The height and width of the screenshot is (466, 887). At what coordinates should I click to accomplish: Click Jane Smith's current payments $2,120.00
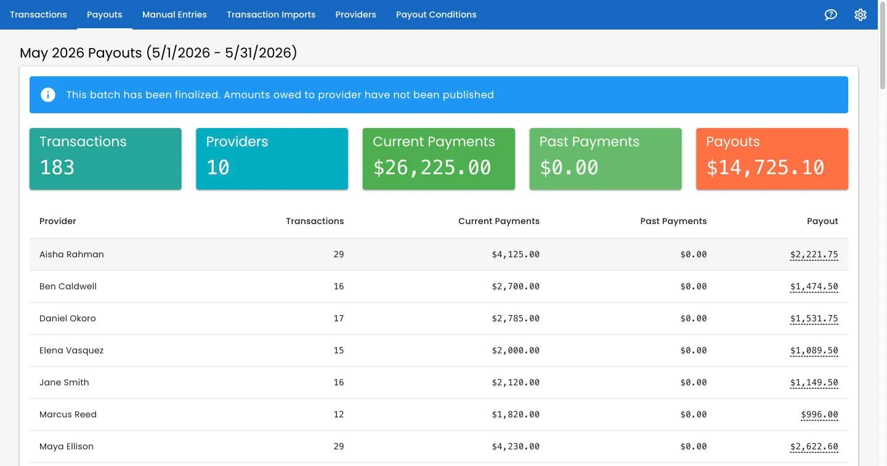pyautogui.click(x=516, y=382)
